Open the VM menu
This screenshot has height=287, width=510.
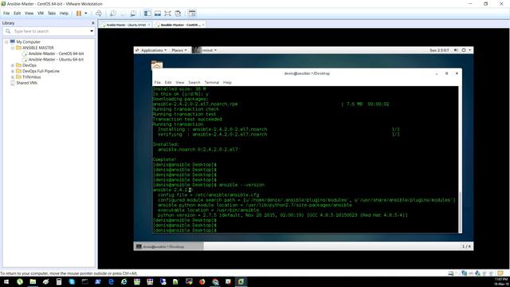tap(41, 14)
